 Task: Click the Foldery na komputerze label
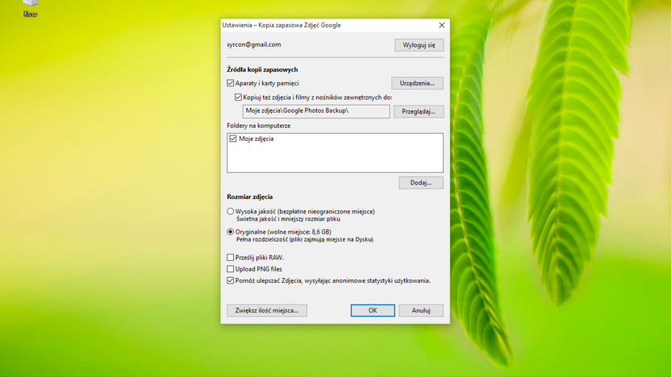tap(258, 126)
